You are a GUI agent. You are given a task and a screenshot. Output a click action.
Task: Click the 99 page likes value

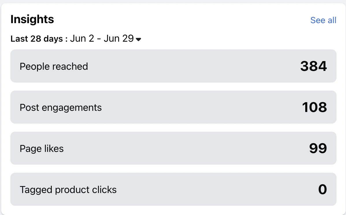[x=318, y=149]
